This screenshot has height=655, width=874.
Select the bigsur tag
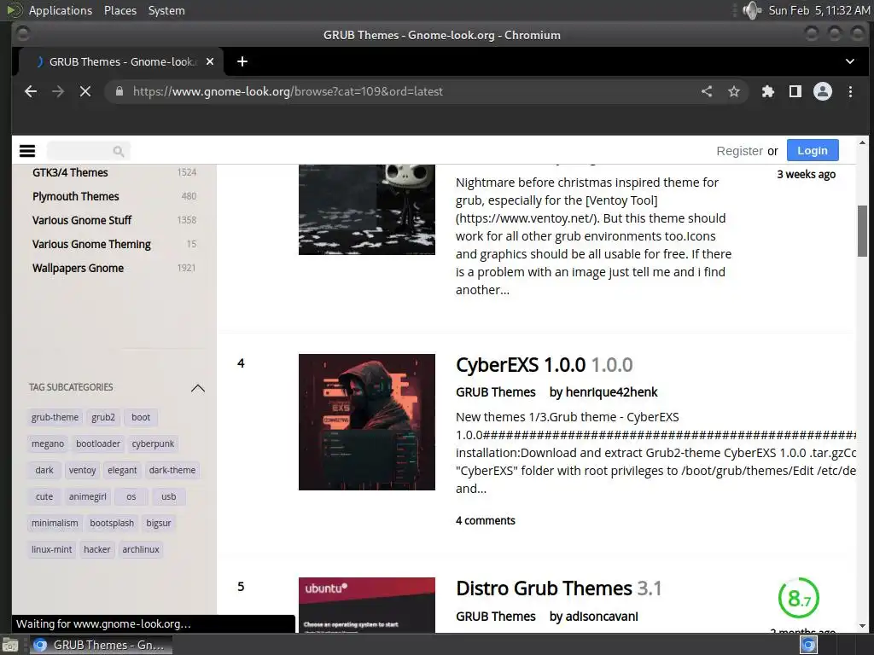pyautogui.click(x=158, y=523)
